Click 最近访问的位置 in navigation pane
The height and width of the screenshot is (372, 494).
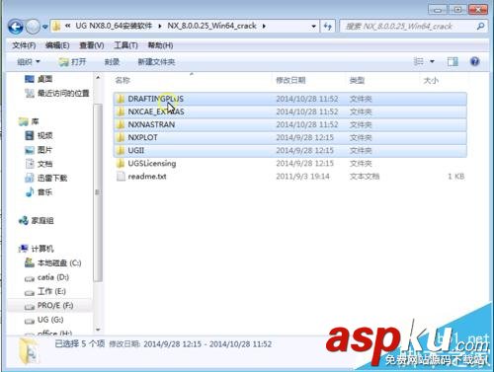tap(57, 94)
